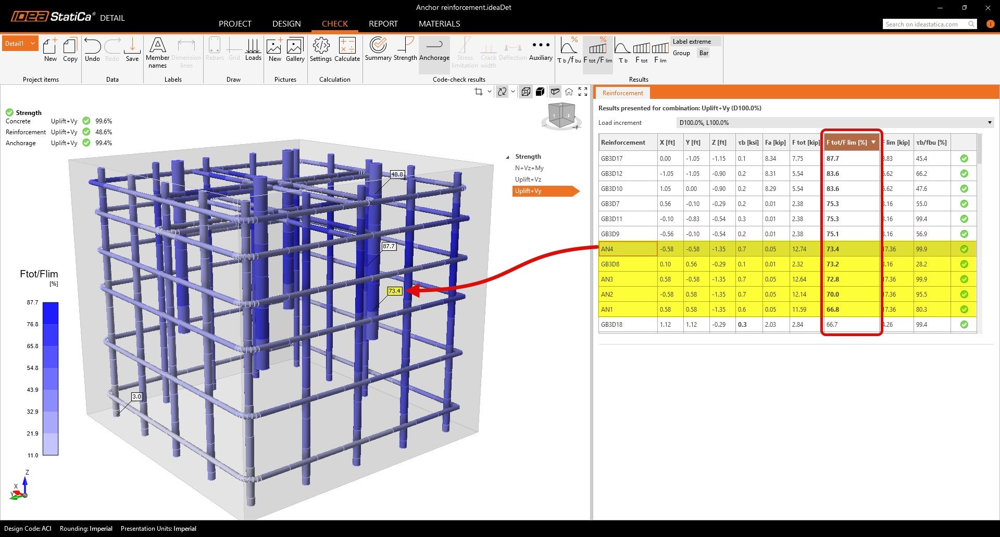Select the Anchorage code-check results icon

point(434,49)
